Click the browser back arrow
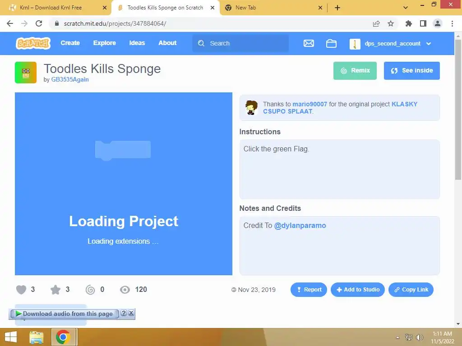Viewport: 462px width, 346px height. [x=10, y=23]
